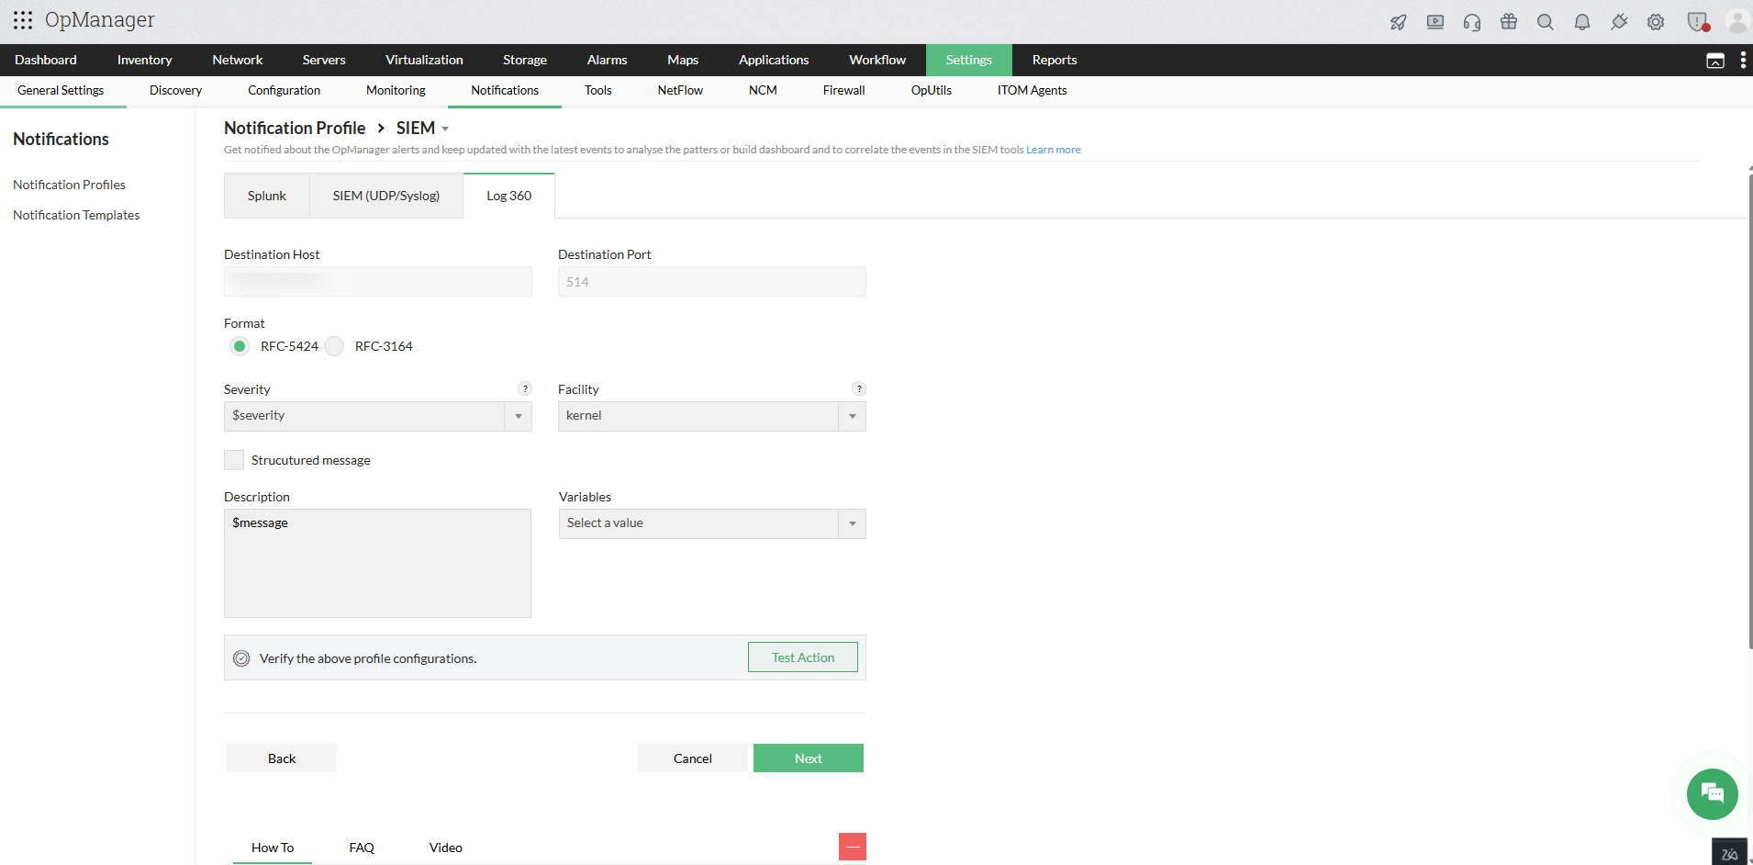Screen dimensions: 1753x865
Task: Click the rocket quick-start icon
Action: [x=1399, y=22]
